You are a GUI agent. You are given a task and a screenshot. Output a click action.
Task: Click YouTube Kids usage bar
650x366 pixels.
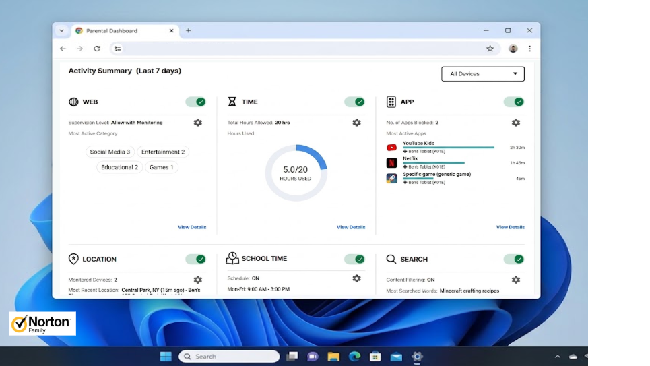tap(449, 148)
